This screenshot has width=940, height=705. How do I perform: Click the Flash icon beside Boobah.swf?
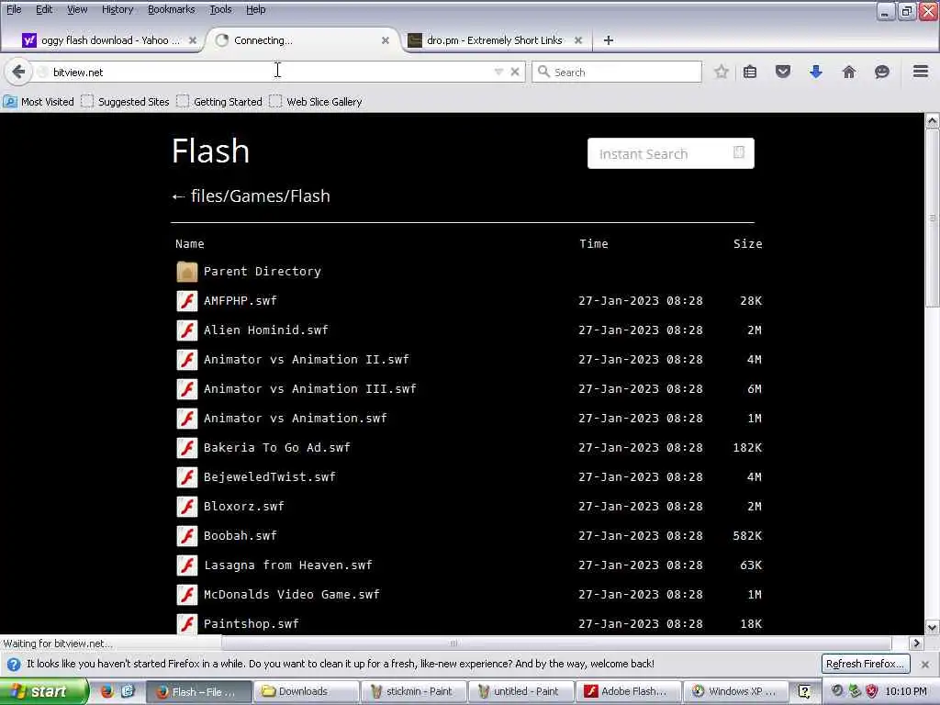(187, 535)
